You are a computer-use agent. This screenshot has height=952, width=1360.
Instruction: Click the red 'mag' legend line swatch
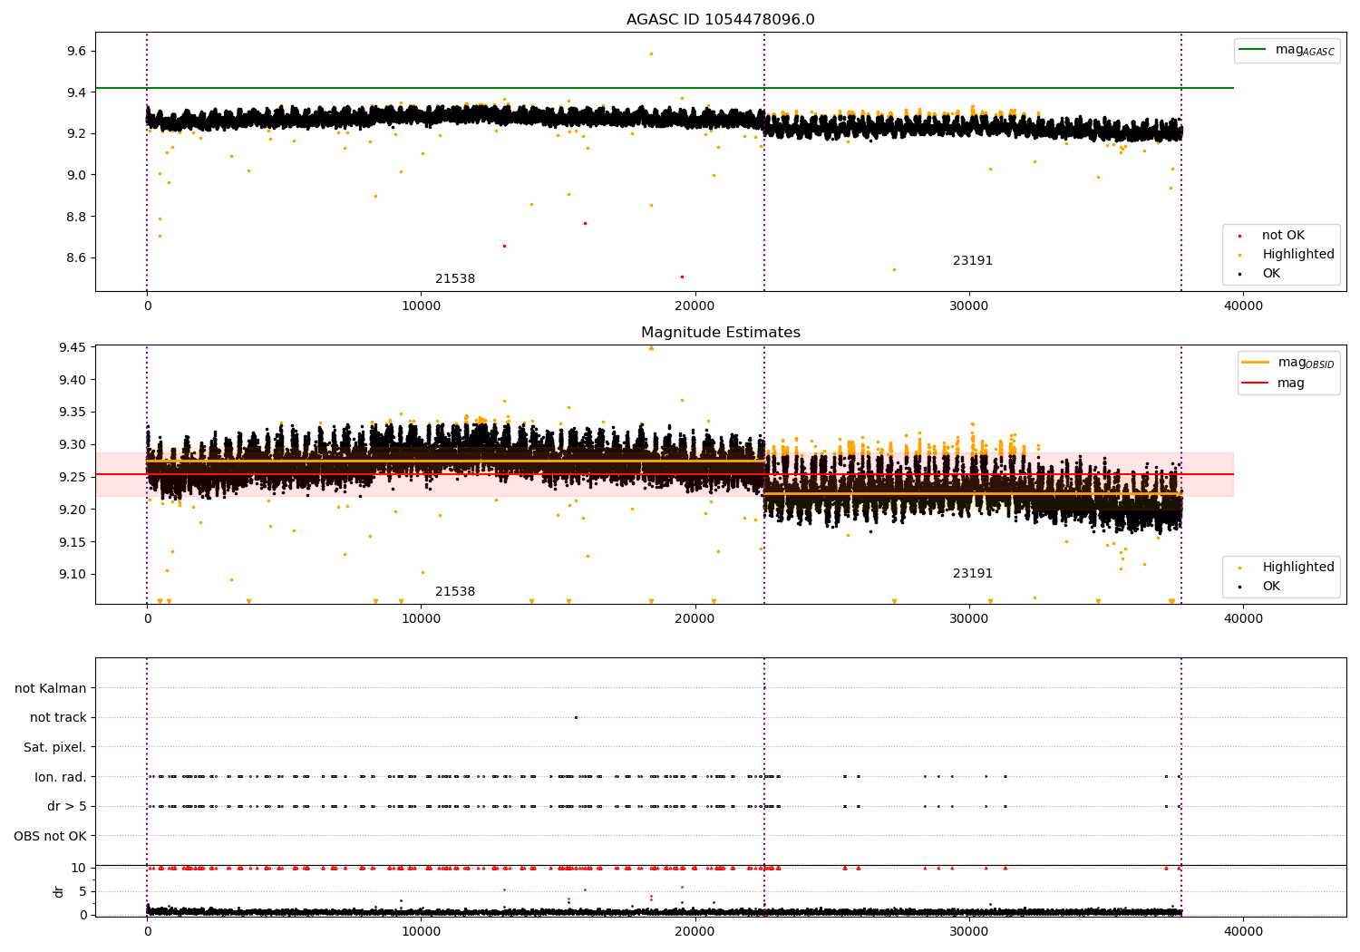[x=1255, y=383]
